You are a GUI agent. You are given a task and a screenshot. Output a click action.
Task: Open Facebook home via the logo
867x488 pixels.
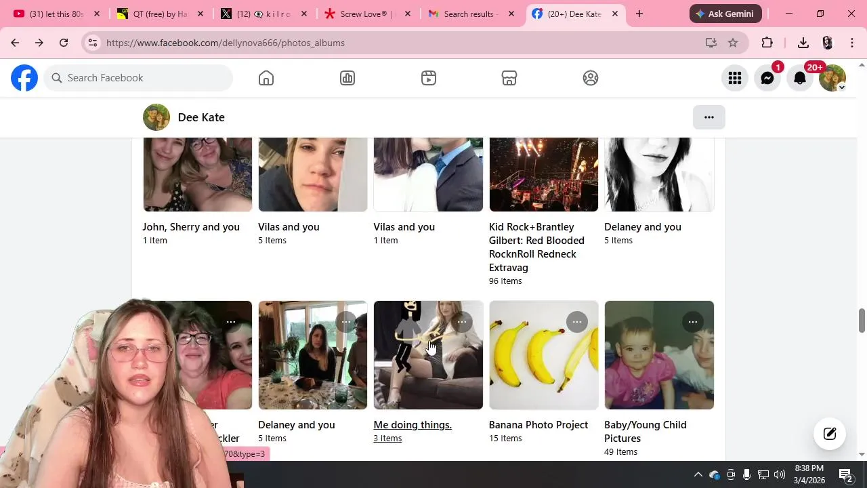pyautogui.click(x=24, y=78)
